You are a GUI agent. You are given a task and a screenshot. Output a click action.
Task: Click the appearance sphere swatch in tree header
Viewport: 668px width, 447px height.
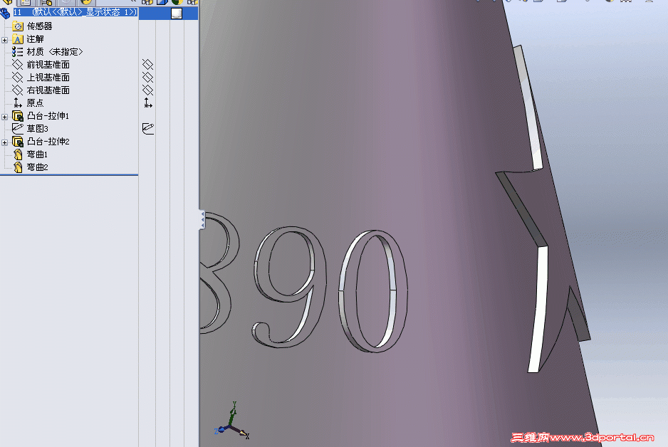point(176,14)
